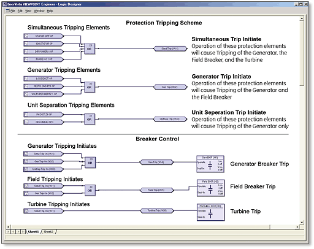Screen dimensions: 314x249
Task: Select OR gate 30 in Generator Tripping Elements
Action: pos(90,87)
